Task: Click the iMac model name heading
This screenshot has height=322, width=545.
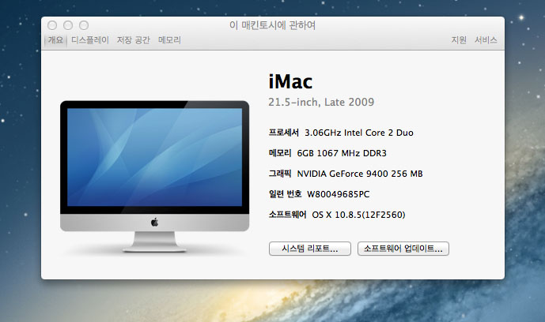Action: point(291,81)
